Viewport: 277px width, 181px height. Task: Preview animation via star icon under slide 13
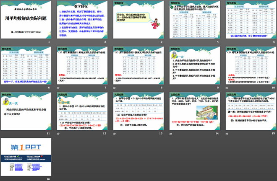[114, 134]
